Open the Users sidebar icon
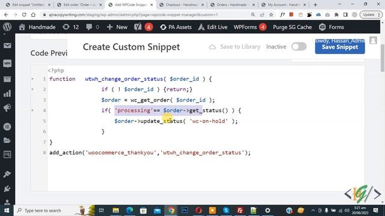Image resolution: width=385 pixels, height=216 pixels. click(7, 202)
